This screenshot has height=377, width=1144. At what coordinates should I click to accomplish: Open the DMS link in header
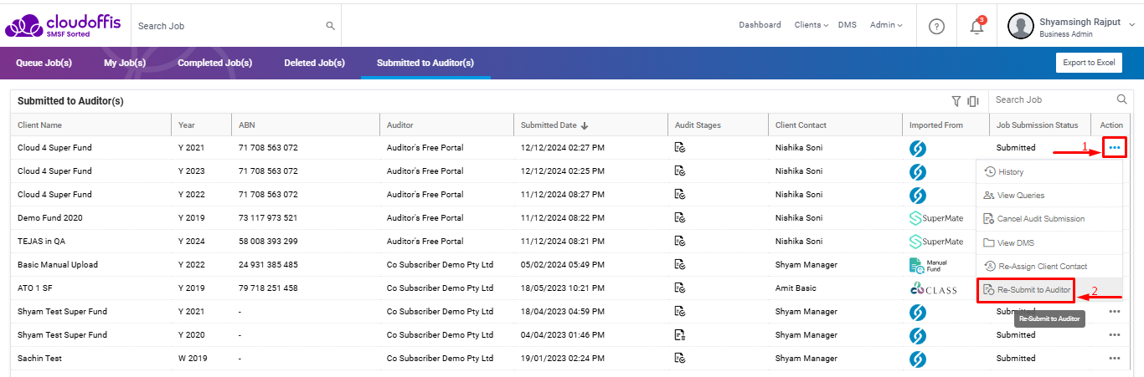coord(848,25)
